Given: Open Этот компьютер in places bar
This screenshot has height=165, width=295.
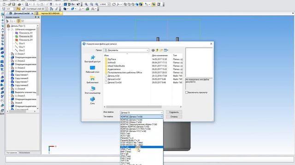Looking at the screenshot, I should point(92,90).
